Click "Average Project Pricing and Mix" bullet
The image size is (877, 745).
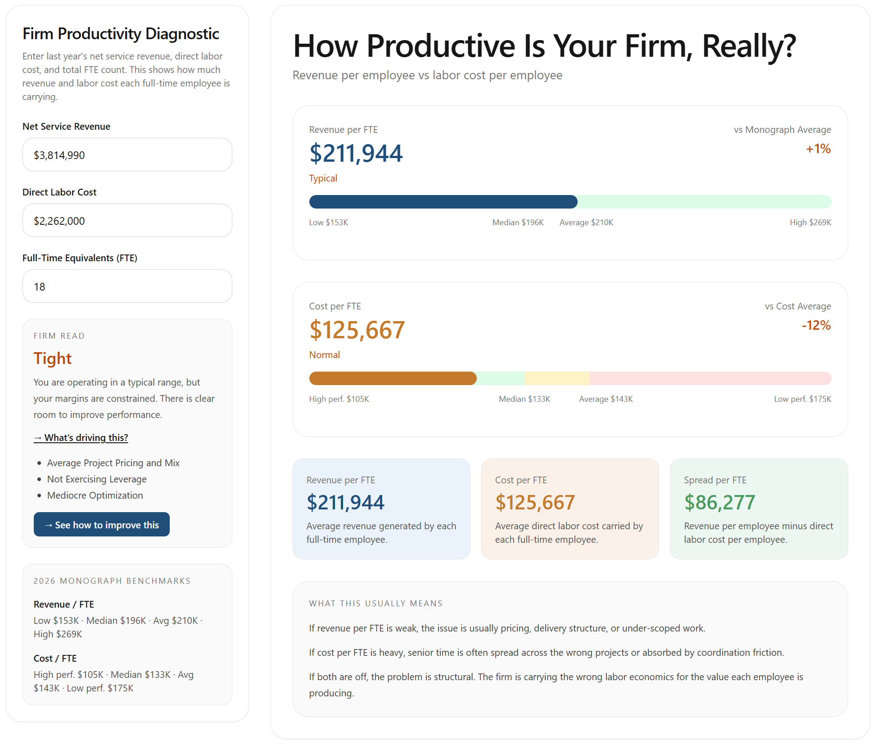click(113, 463)
